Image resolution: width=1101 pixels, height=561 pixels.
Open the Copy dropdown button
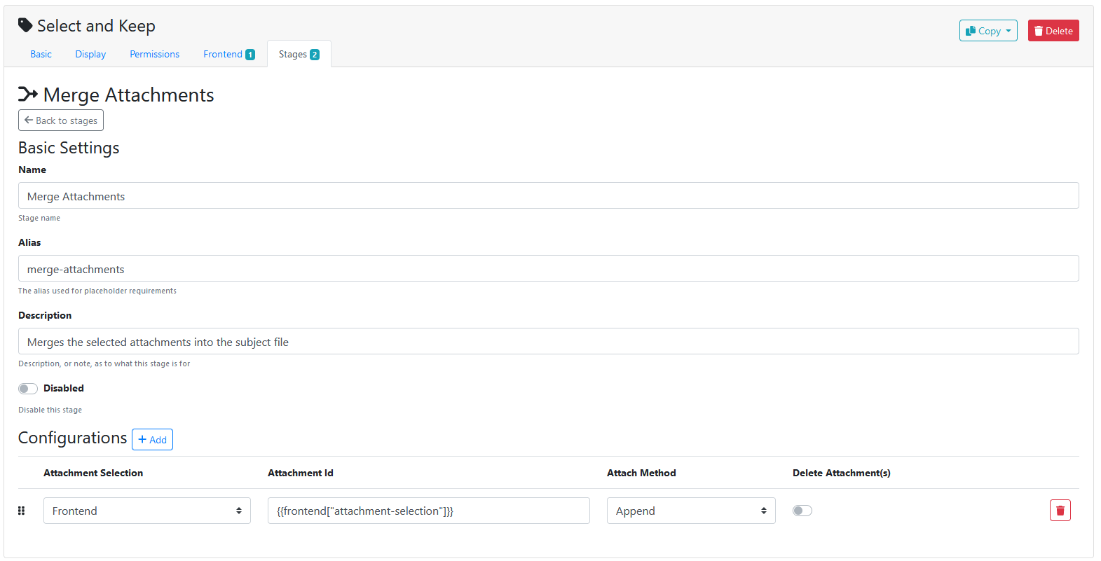[987, 31]
